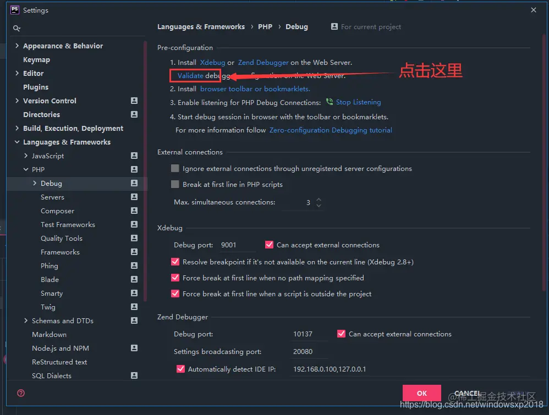This screenshot has height=415, width=549.
Task: Click project-level icon beside Node.js and NPM
Action: [x=134, y=348]
